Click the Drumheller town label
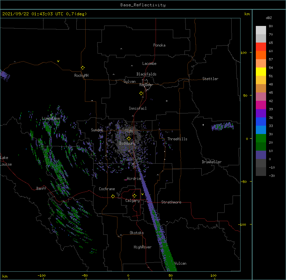The height and width of the screenshot is (280, 286). [x=212, y=162]
